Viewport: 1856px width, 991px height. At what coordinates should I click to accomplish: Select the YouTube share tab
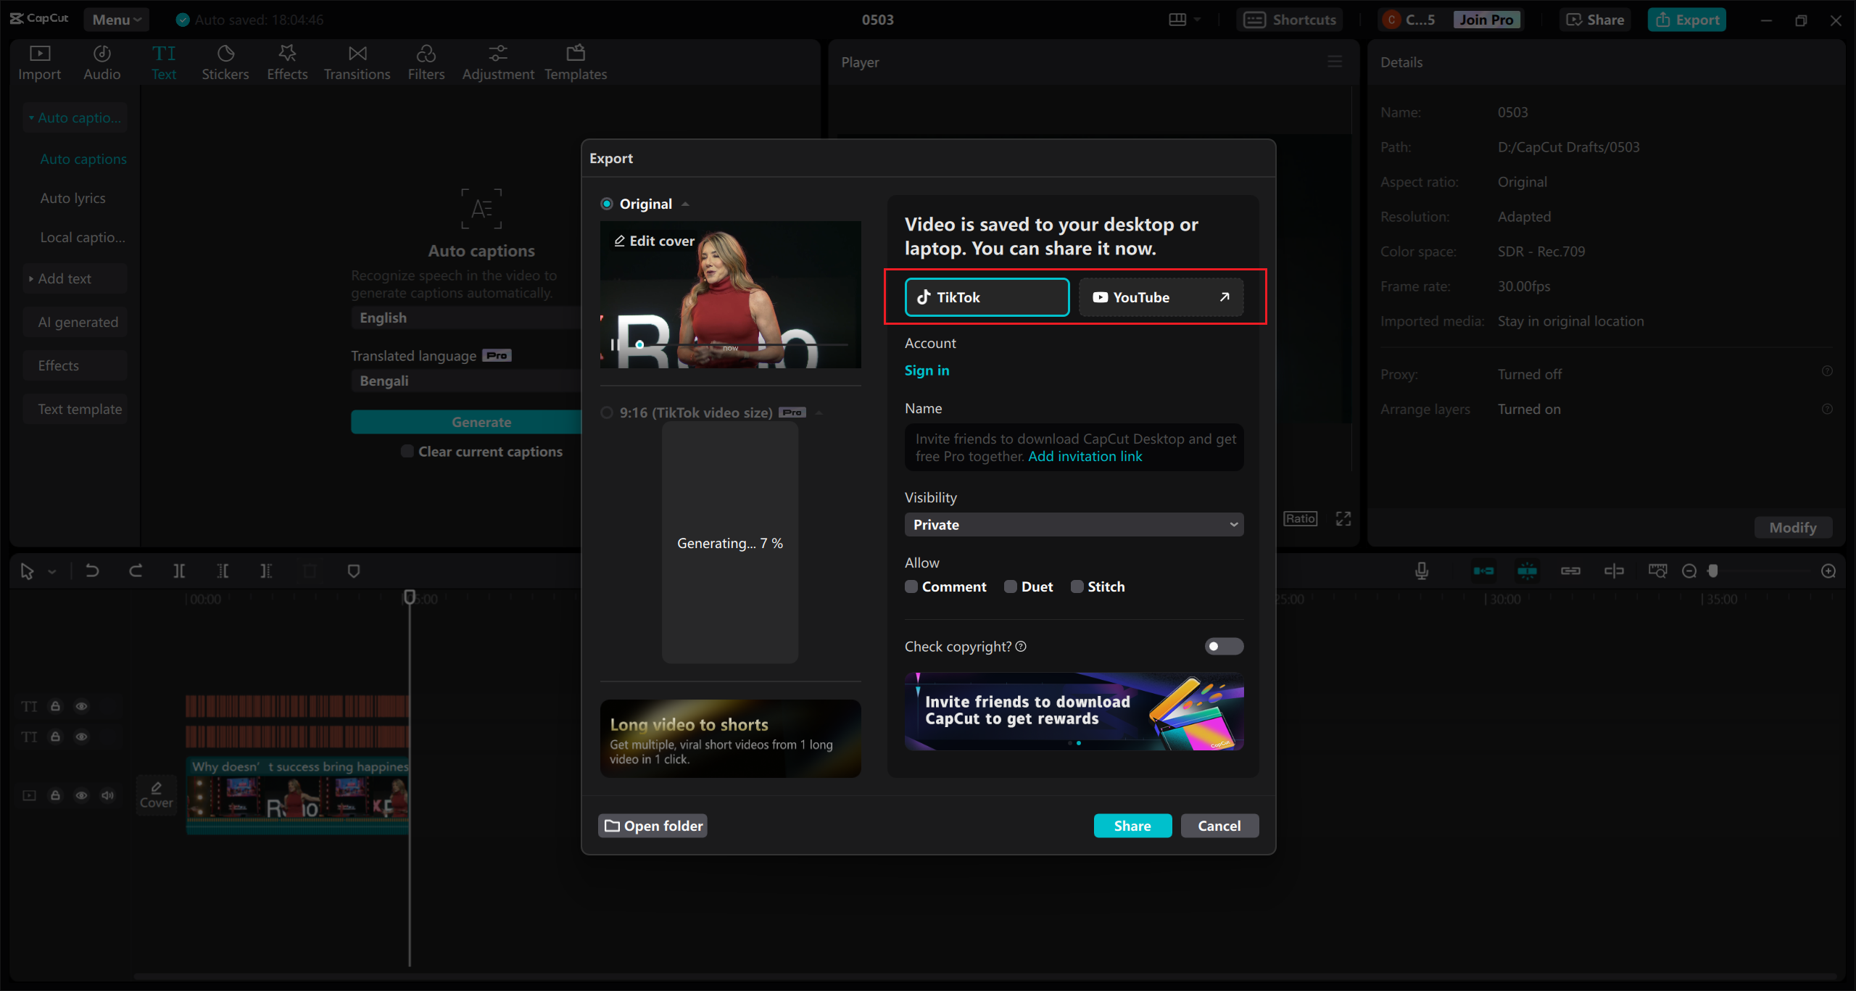point(1161,297)
